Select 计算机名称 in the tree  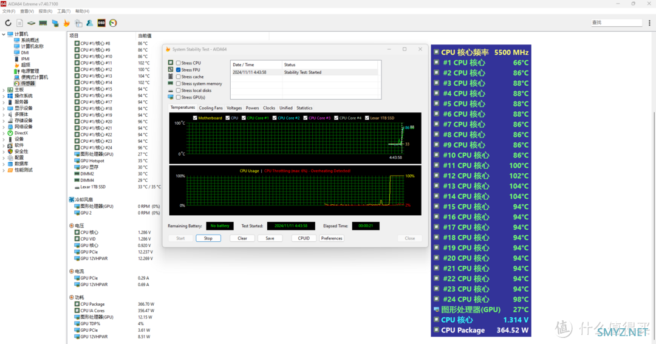[x=29, y=46]
